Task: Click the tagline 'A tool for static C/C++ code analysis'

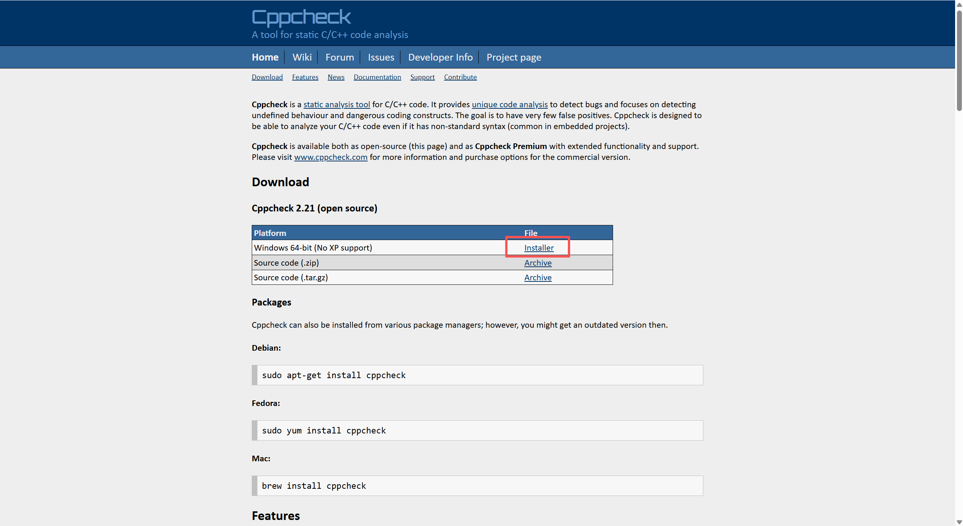Action: [x=330, y=35]
